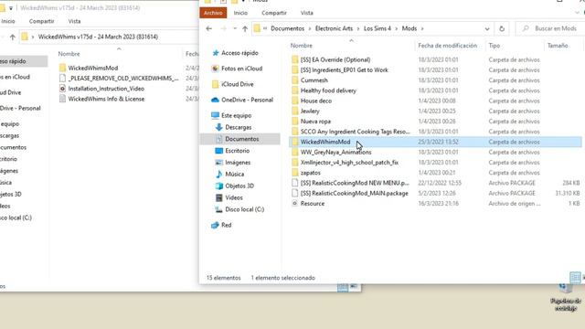Open Descargas in navigation pane
Image resolution: width=585 pixels, height=329 pixels.
(x=238, y=127)
